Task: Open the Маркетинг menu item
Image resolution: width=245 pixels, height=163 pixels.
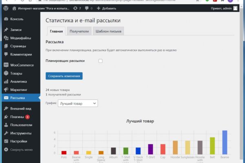Action: 21,90
